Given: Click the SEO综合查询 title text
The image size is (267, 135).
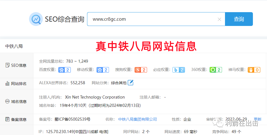Looking at the screenshot, I should pos(64,19).
